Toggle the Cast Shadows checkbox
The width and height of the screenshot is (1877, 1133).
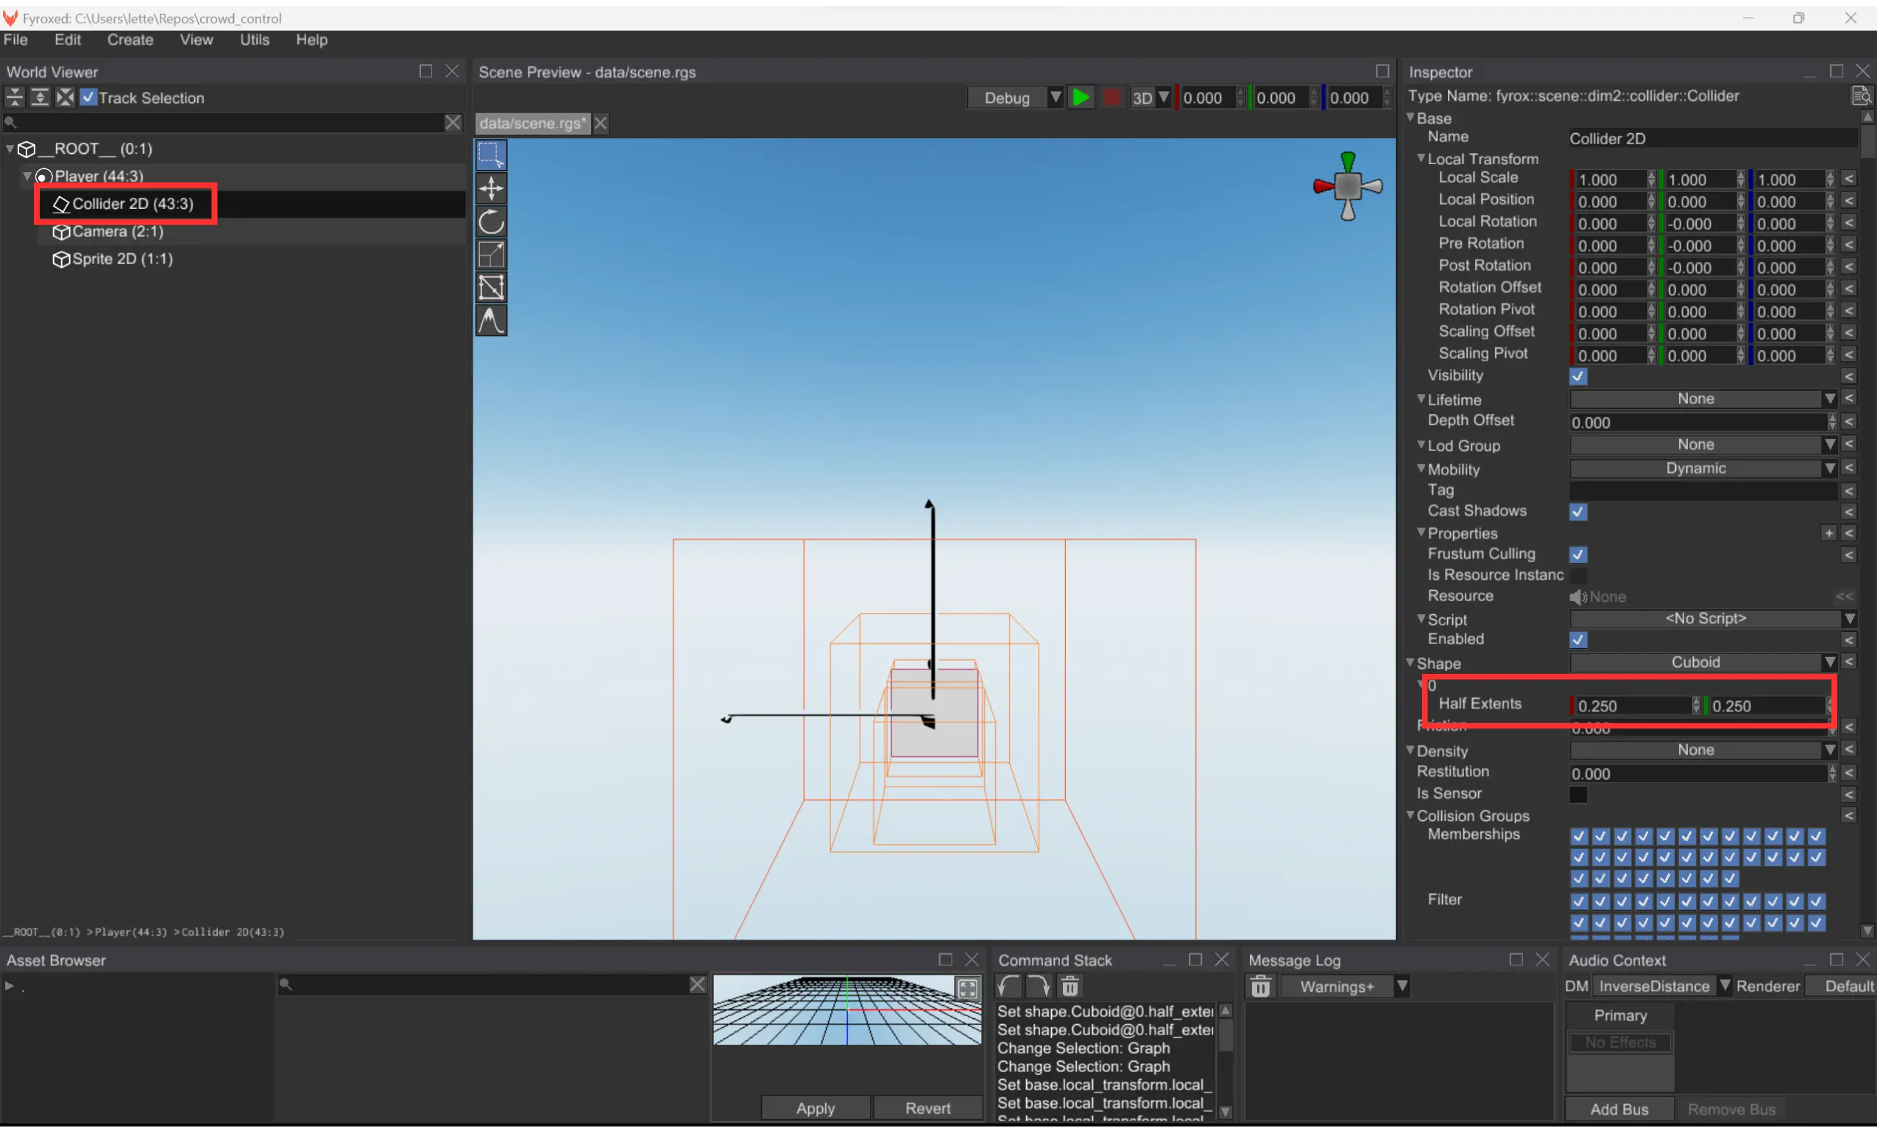(1578, 511)
